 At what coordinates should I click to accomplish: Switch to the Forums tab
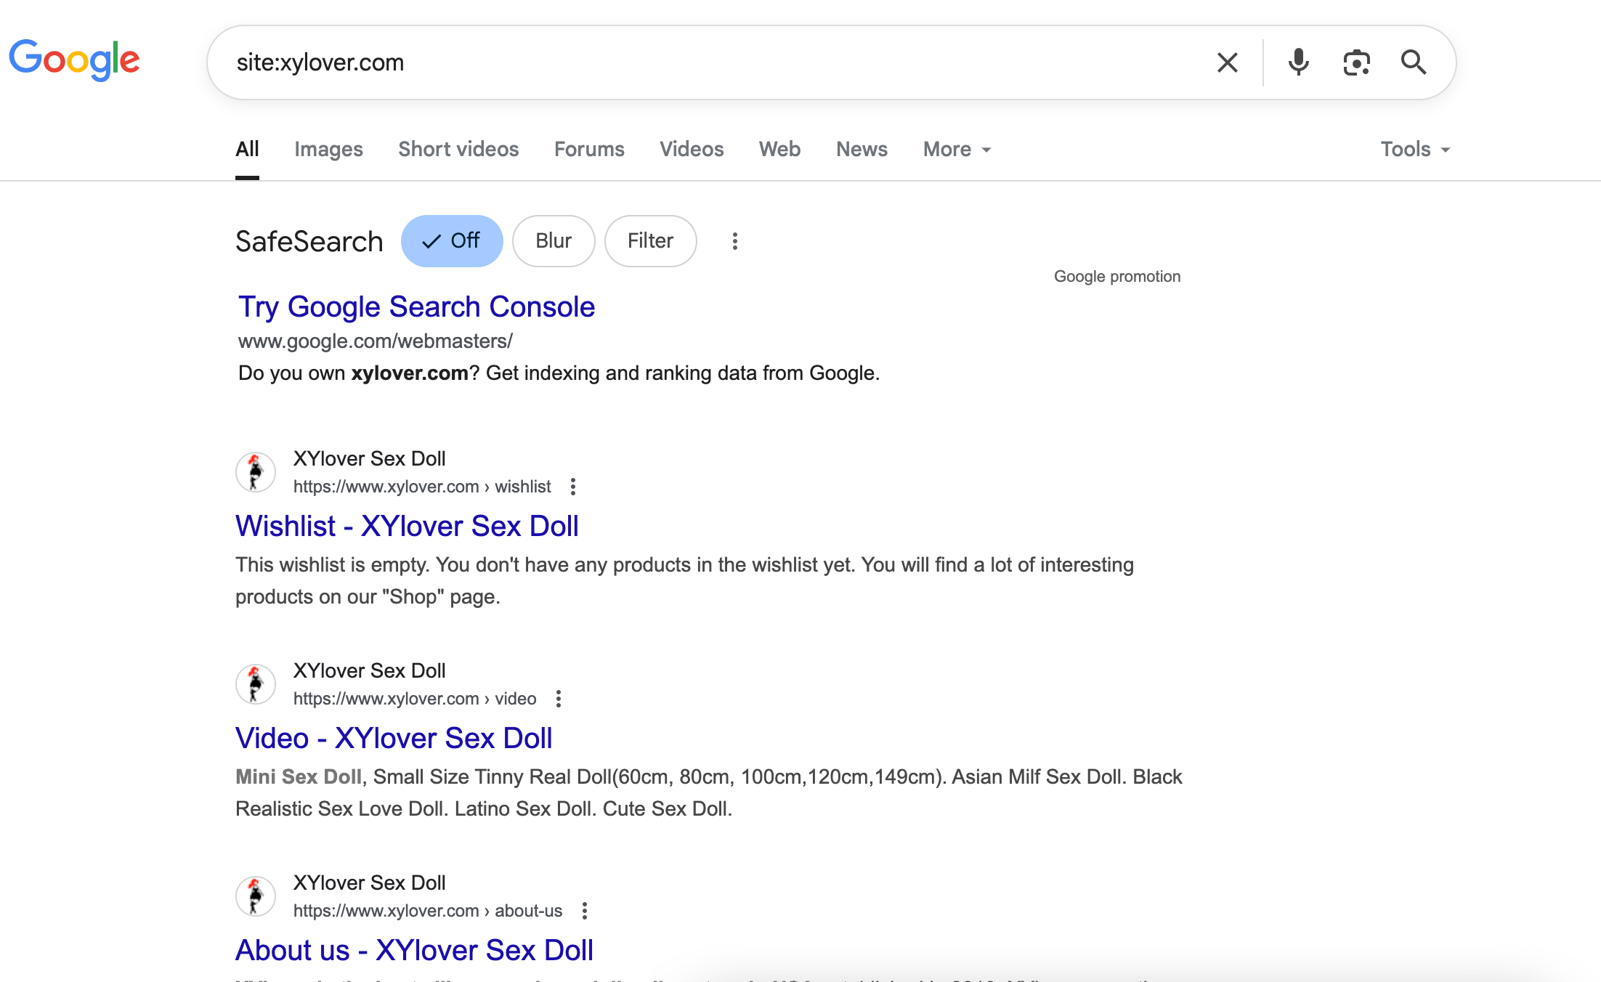[x=589, y=149]
